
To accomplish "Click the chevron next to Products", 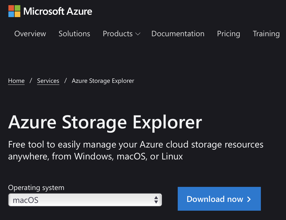I will pyautogui.click(x=138, y=34).
